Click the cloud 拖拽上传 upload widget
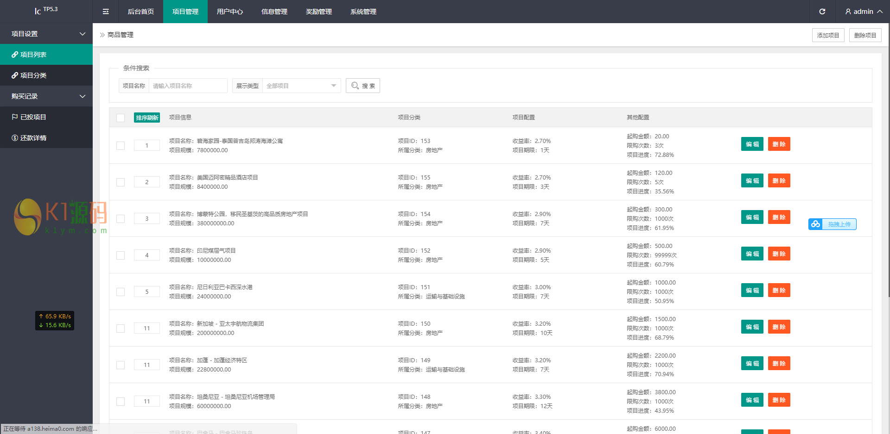890x434 pixels. 832,224
